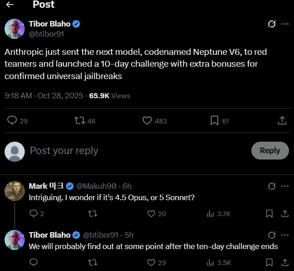Go back using the left arrow

[10, 5]
